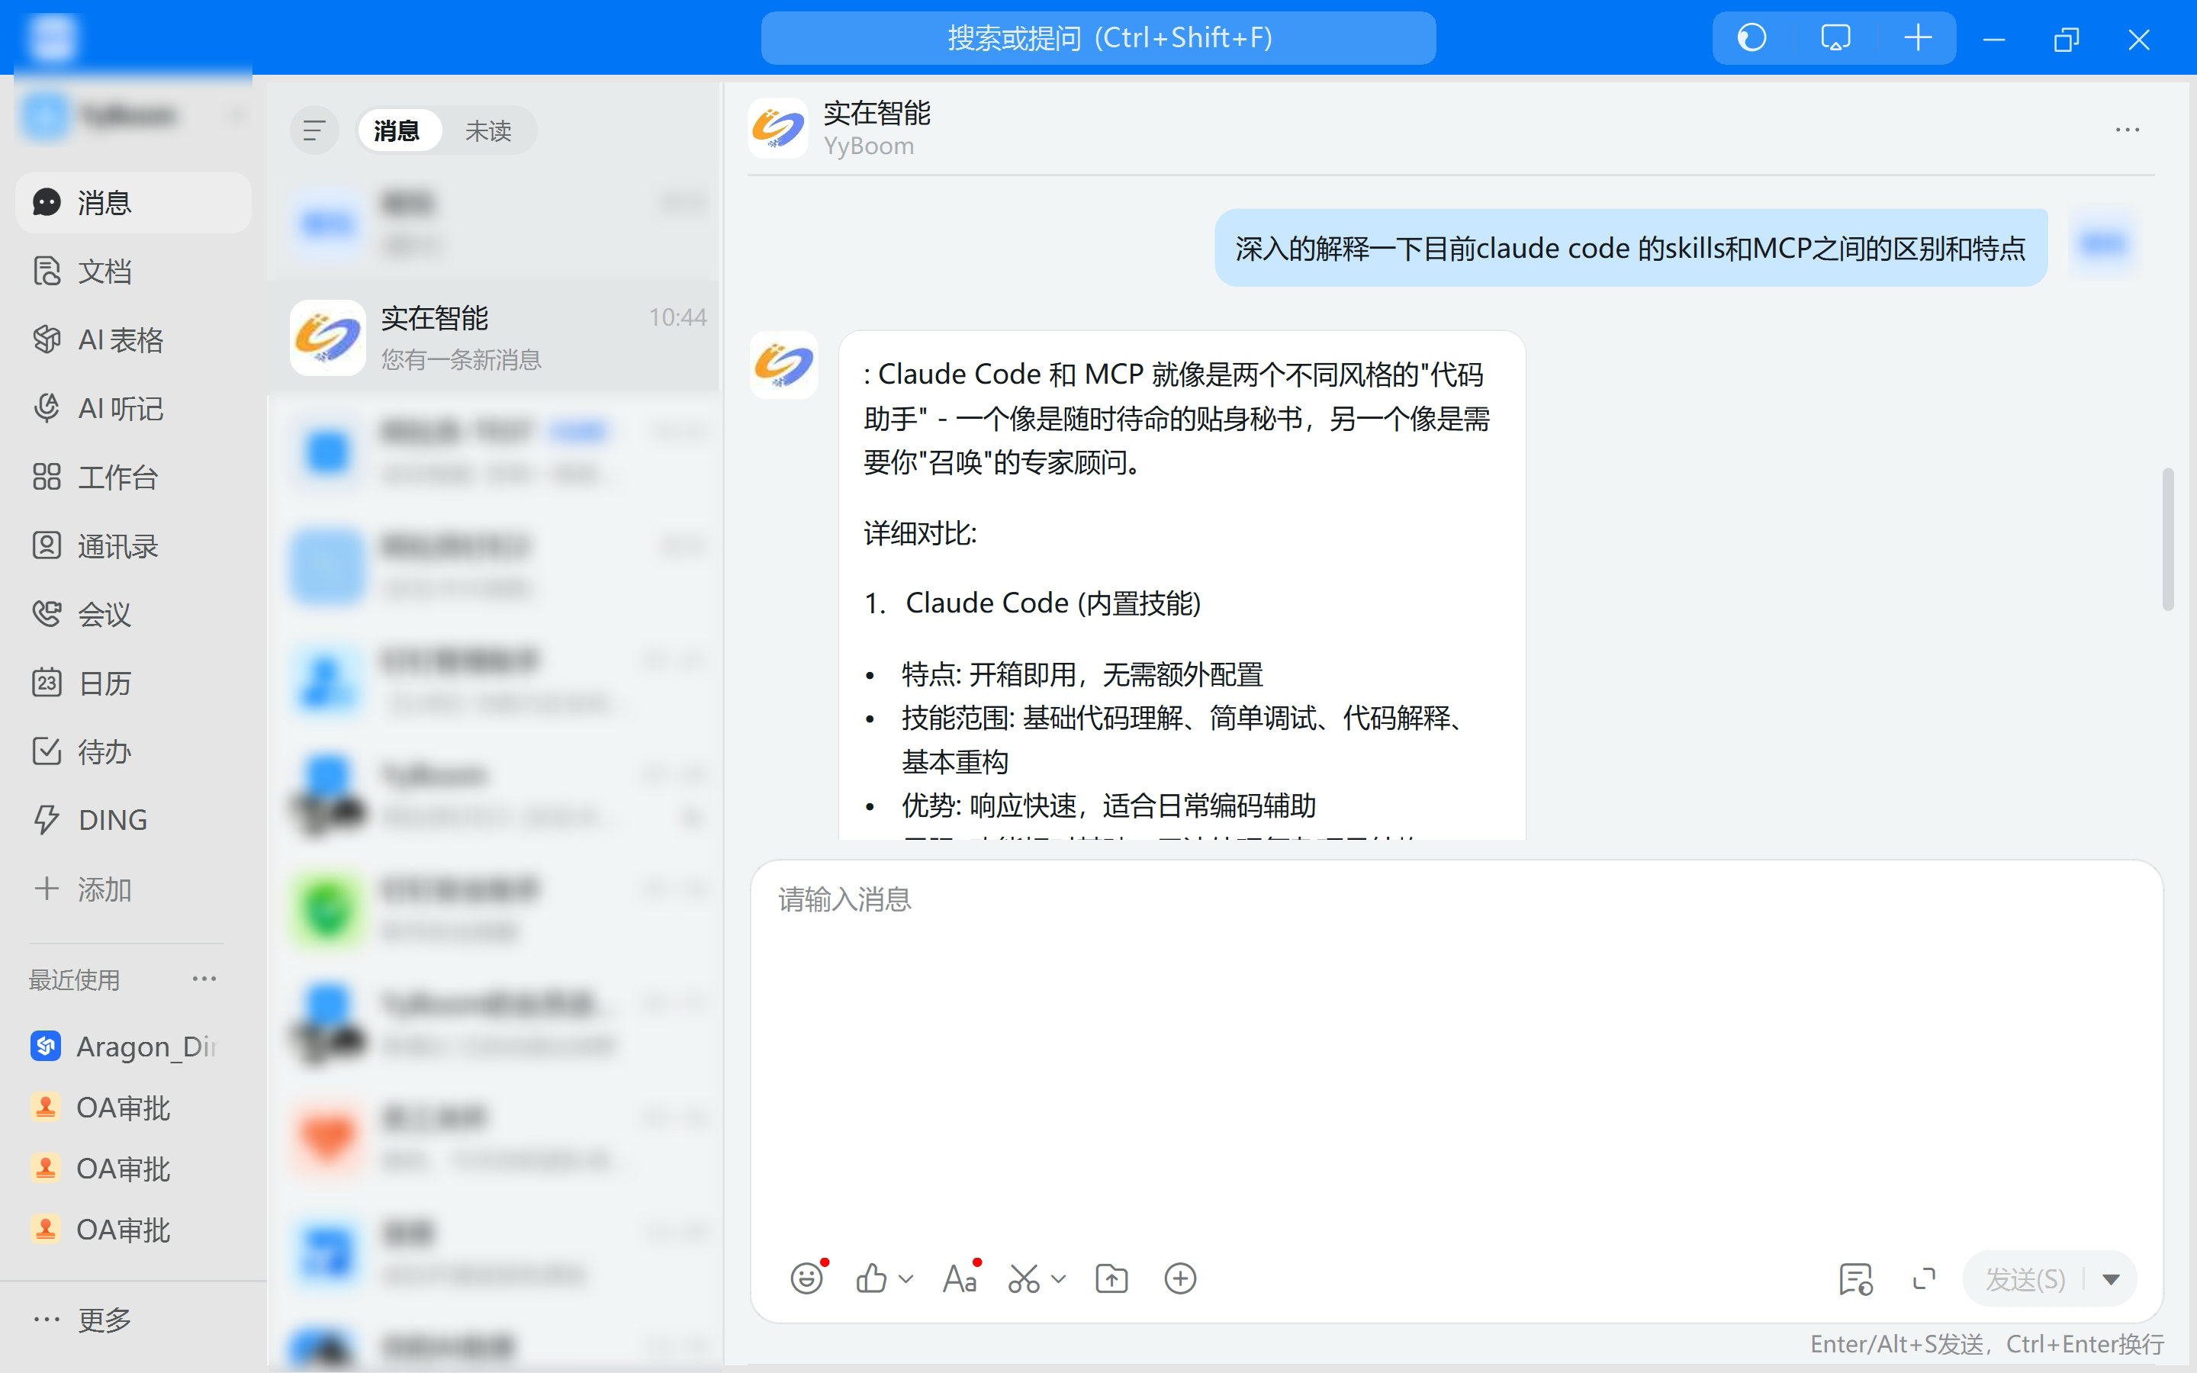Select the 消息 filter pill
The image size is (2197, 1373).
pos(397,130)
